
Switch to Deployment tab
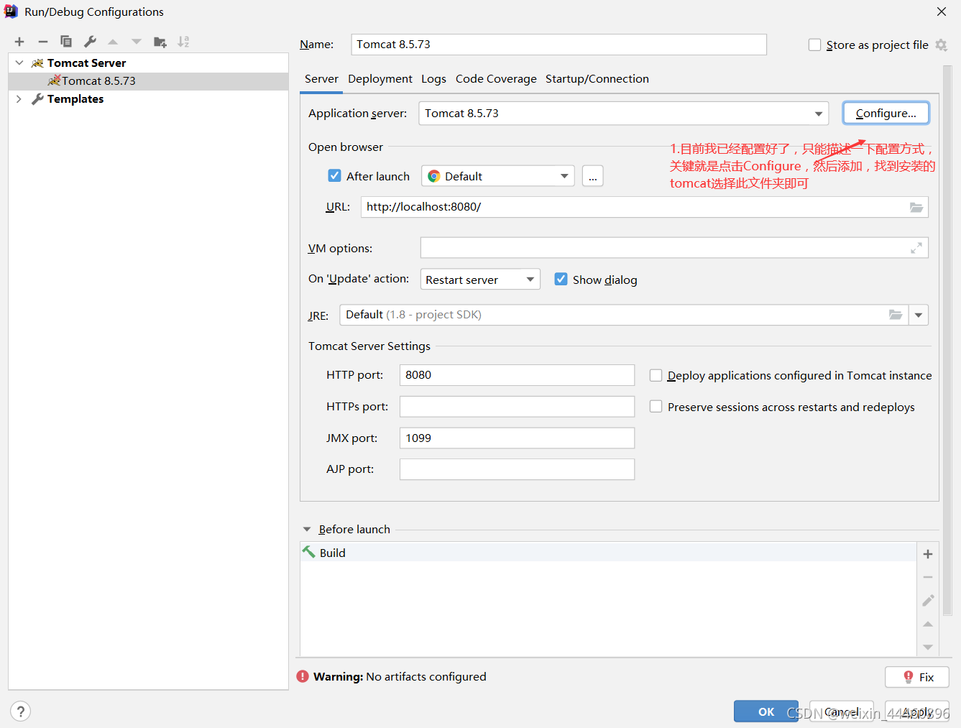380,79
